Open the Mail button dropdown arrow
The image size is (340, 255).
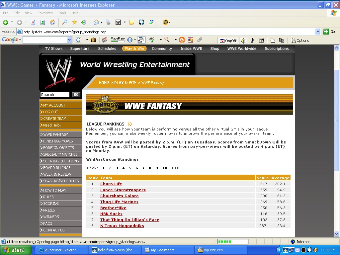(101, 22)
